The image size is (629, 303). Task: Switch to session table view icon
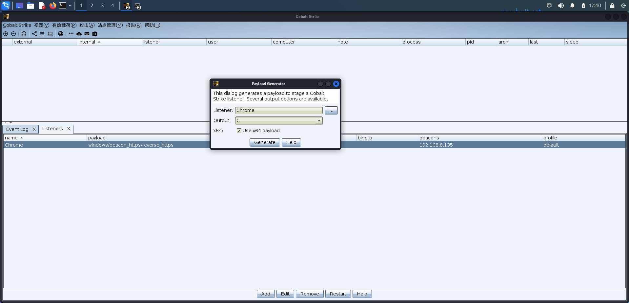coord(42,34)
